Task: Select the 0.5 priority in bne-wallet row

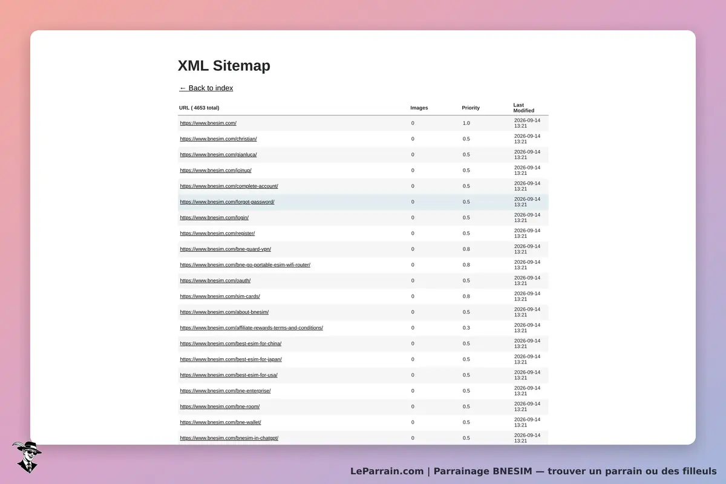Action: 466,422
